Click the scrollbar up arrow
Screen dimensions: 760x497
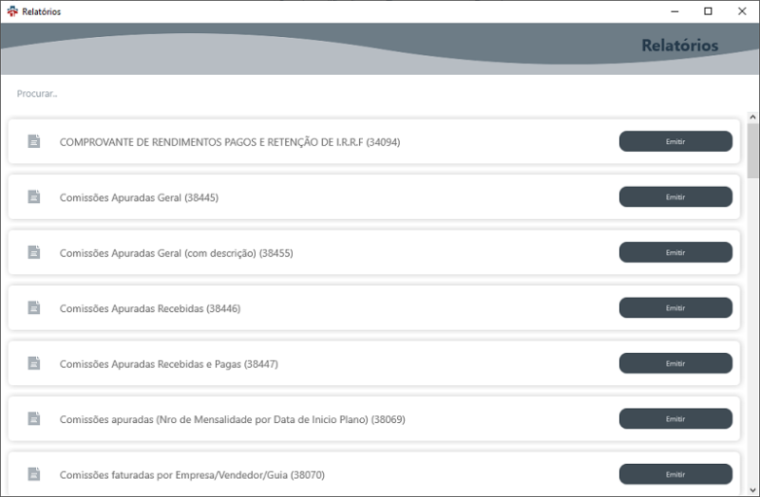752,117
